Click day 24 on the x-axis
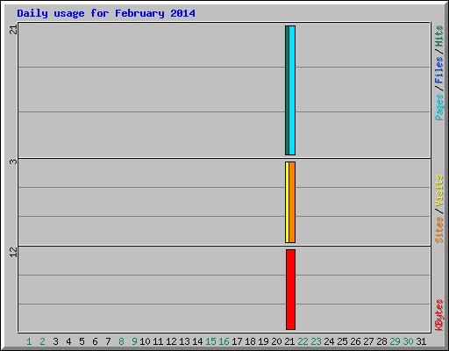This screenshot has width=449, height=351. (329, 341)
